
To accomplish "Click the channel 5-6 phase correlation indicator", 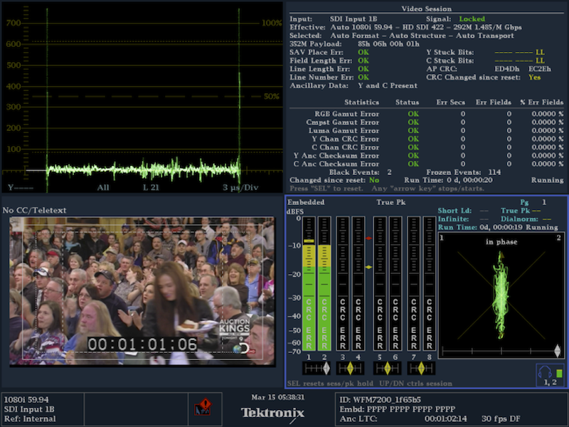I will [386, 368].
